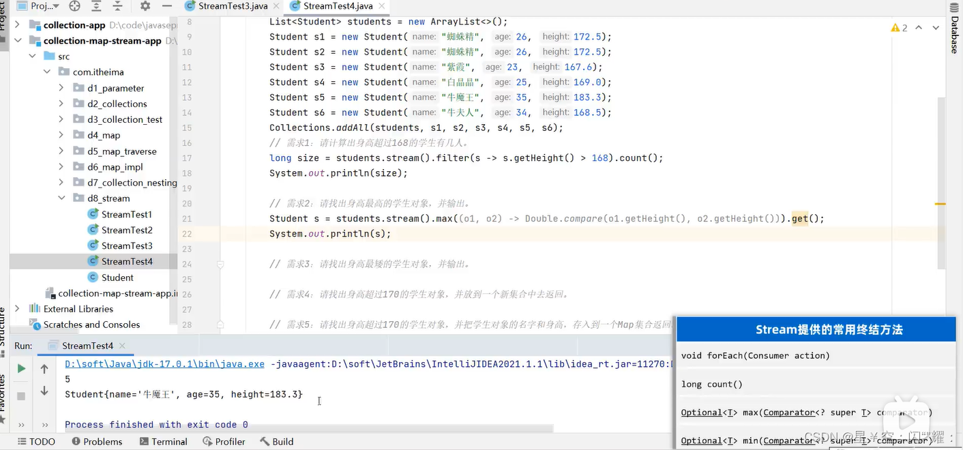Open the Proj... view switcher dropdown
Screen dimensions: 963x450
tap(38, 6)
